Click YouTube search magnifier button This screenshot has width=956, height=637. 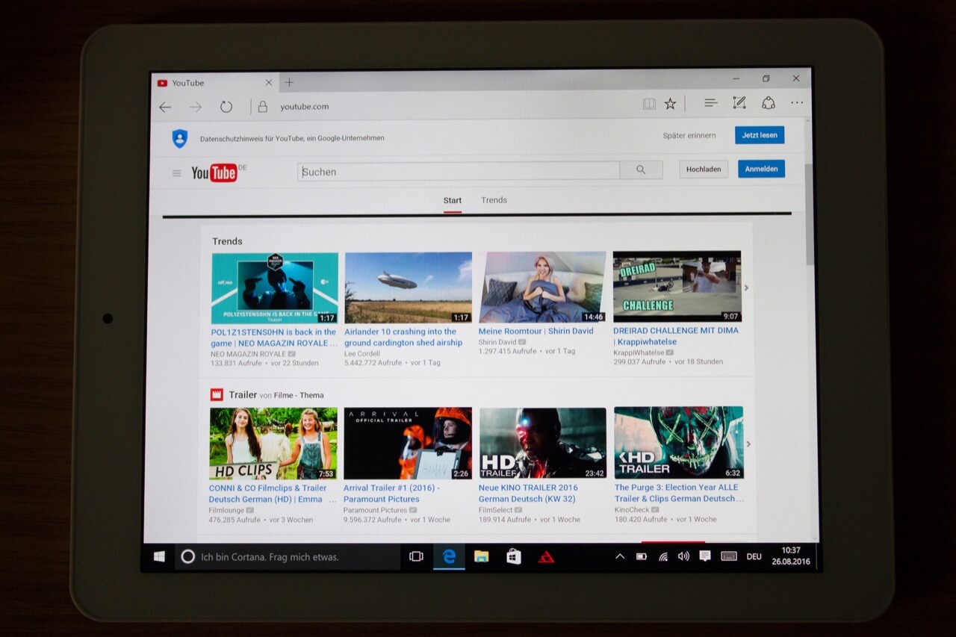coord(641,170)
